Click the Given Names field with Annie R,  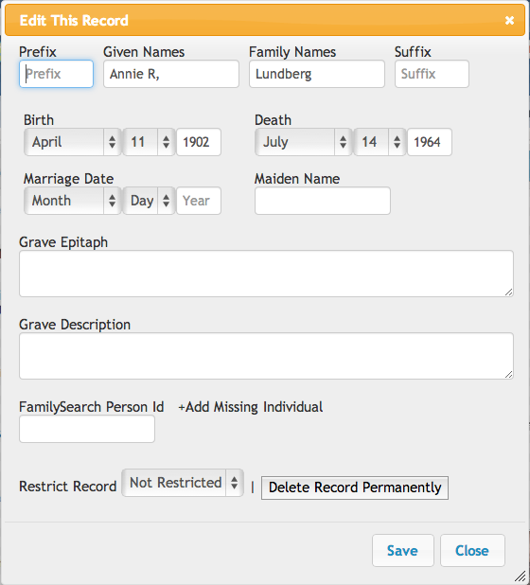pyautogui.click(x=171, y=74)
